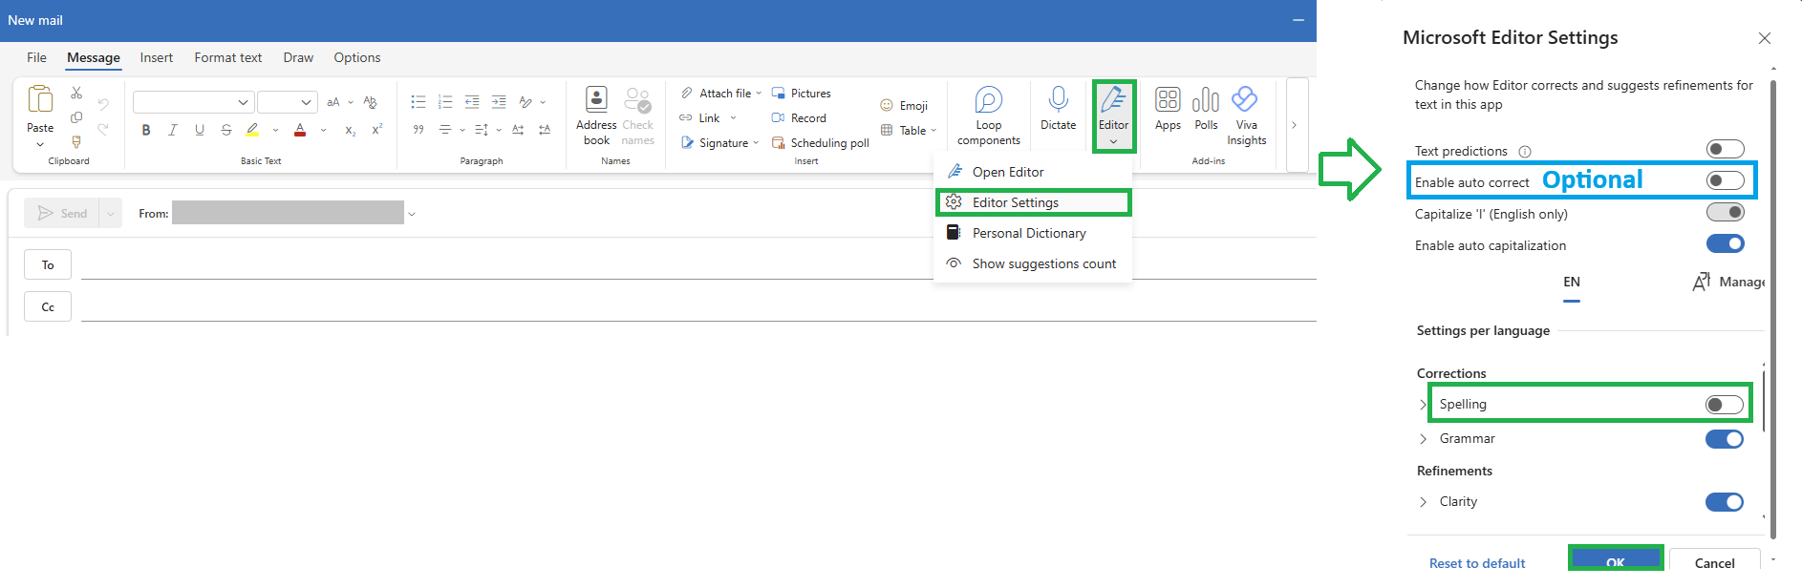Insert Loop components
Screen dimensions: 1802x588
(x=989, y=116)
